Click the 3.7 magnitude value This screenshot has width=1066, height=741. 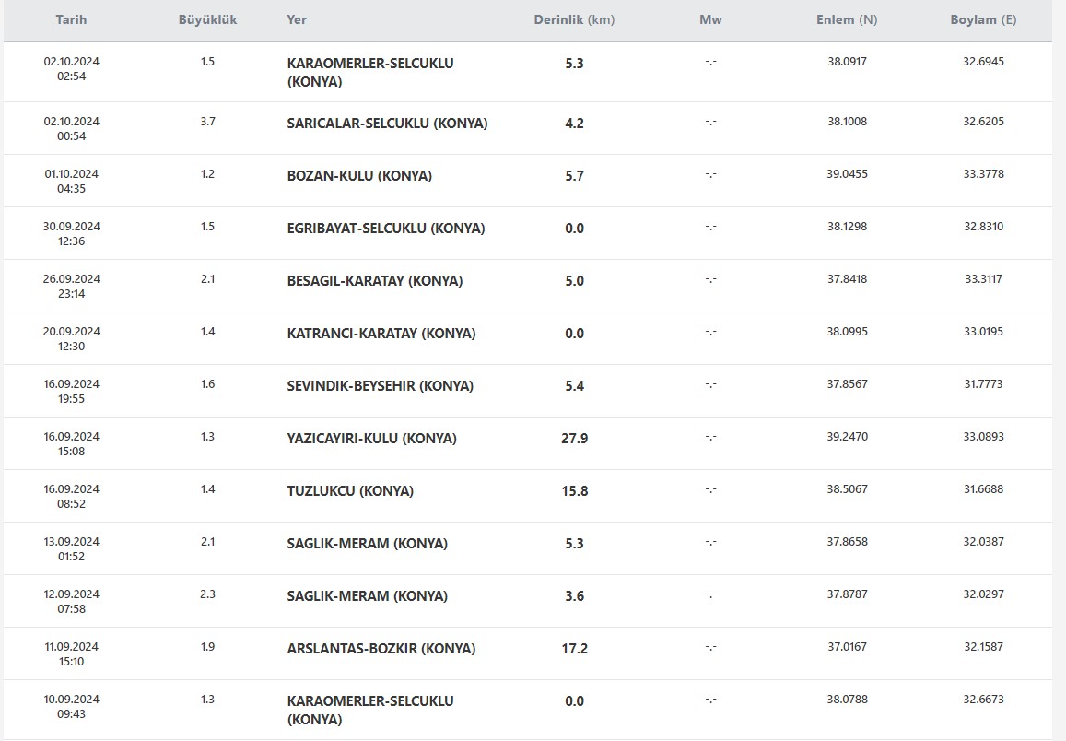207,121
